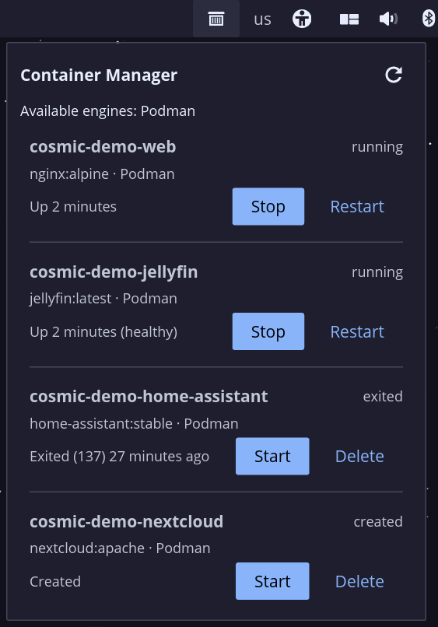Open the accessibility applet icon
The image size is (438, 627).
pos(302,19)
